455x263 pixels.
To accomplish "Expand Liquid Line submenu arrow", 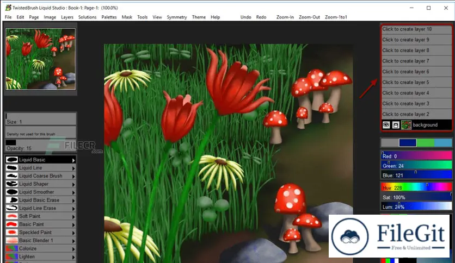I will coord(73,168).
